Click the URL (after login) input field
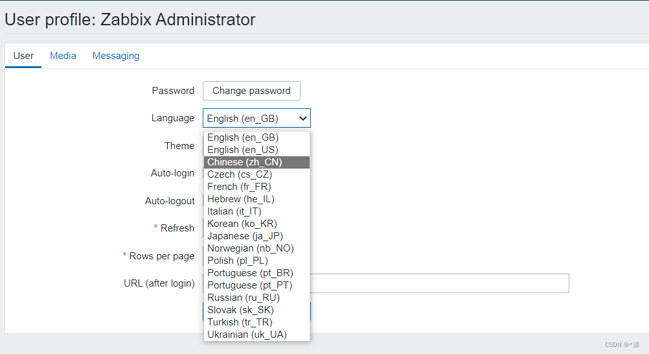Image resolution: width=649 pixels, height=354 pixels. 439,283
